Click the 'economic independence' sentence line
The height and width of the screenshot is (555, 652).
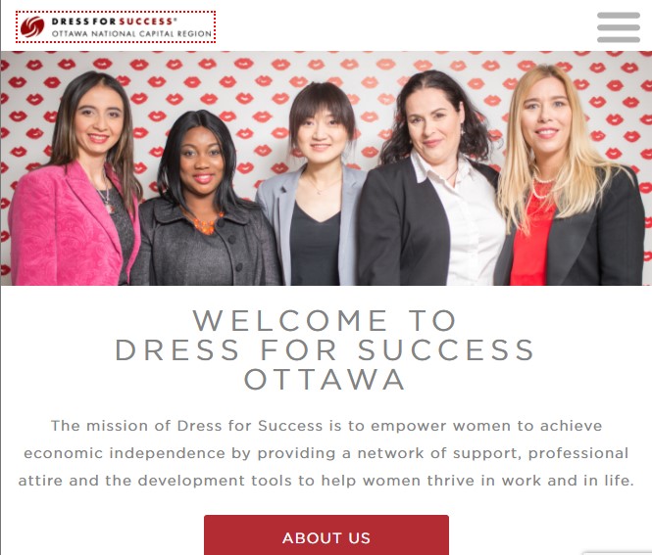tap(326, 453)
